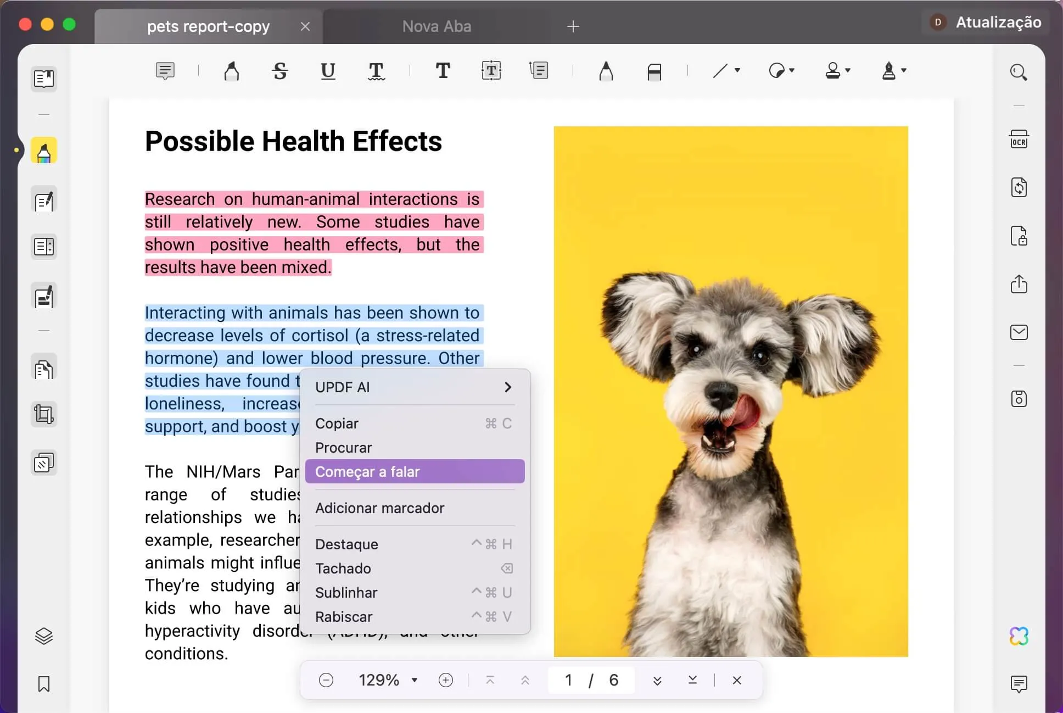Choose Procurar in the context menu

click(x=415, y=448)
